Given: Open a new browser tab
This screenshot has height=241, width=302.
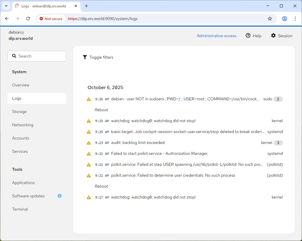Looking at the screenshot, I should 86,6.
